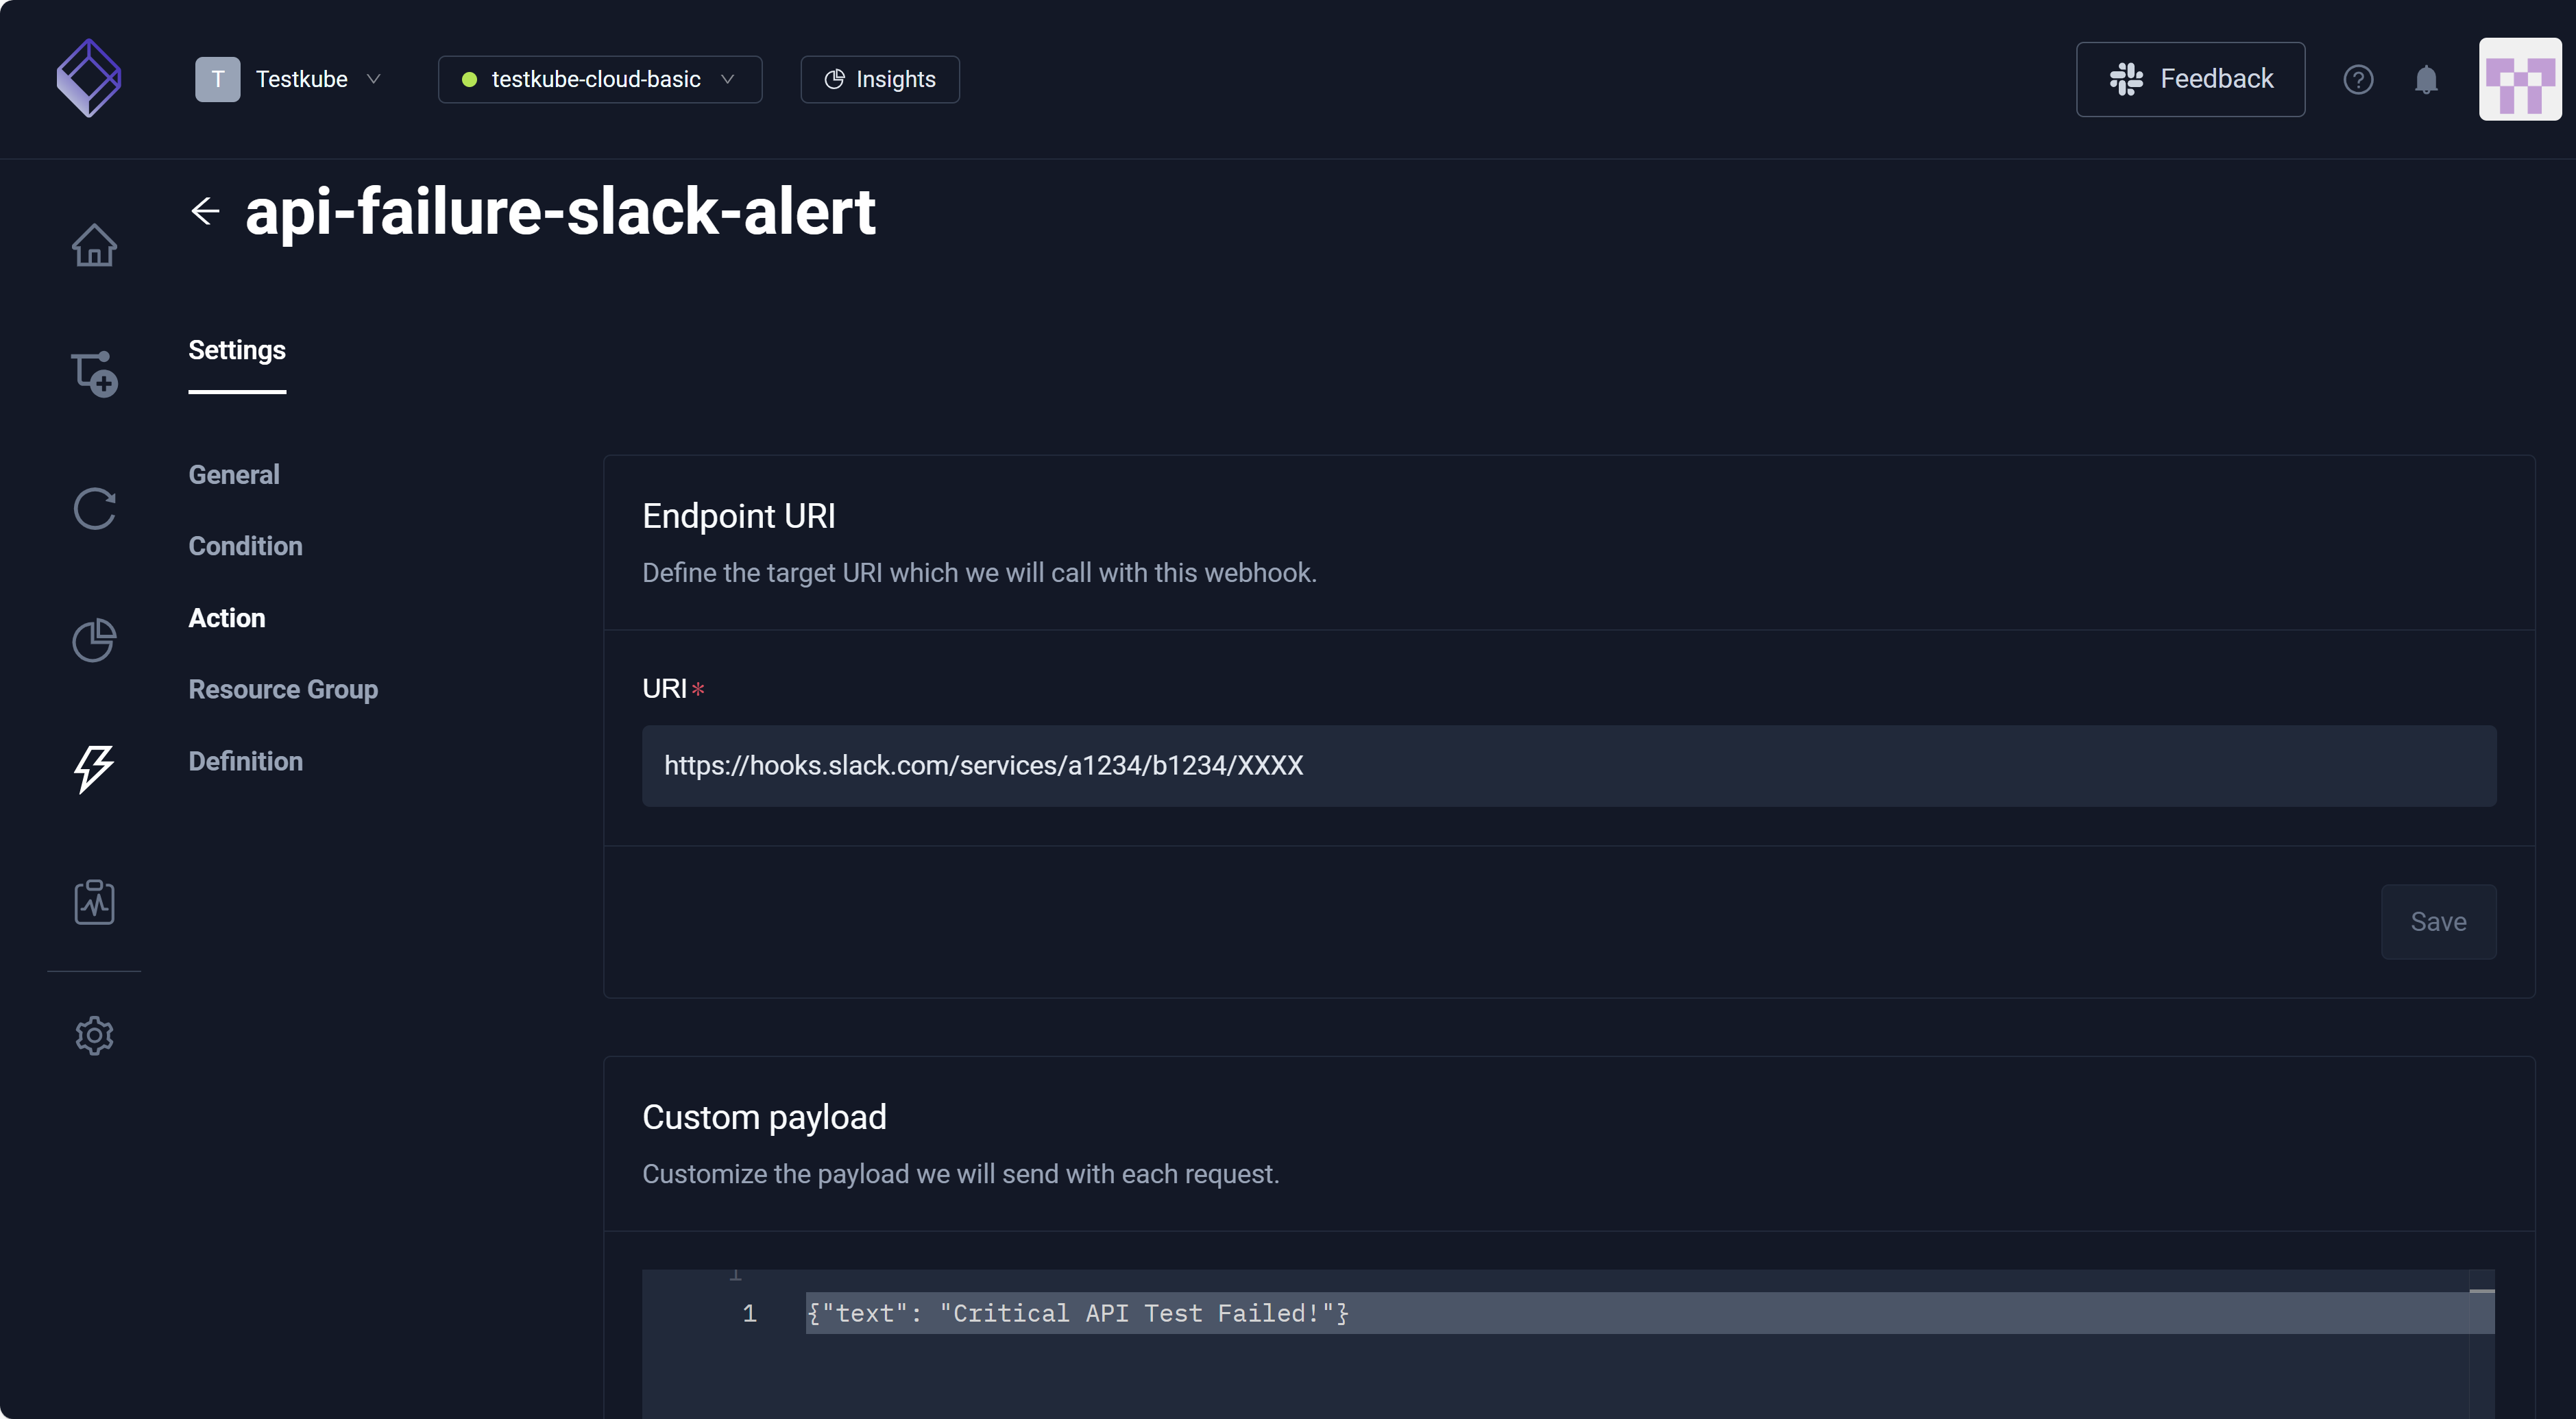
Task: Select the lightning bolt triggers icon
Action: pos(94,769)
